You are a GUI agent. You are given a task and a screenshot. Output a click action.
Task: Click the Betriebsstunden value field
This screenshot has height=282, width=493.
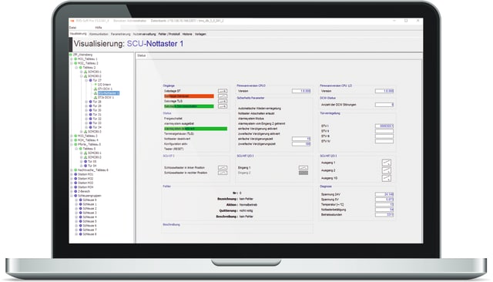coord(384,215)
